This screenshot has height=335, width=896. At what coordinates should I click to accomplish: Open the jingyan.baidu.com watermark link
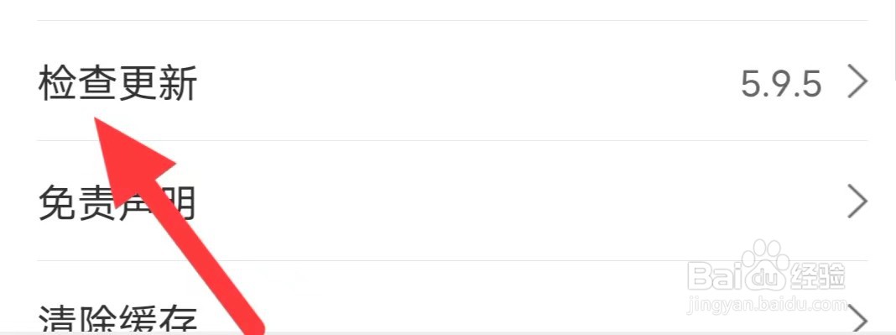766,306
